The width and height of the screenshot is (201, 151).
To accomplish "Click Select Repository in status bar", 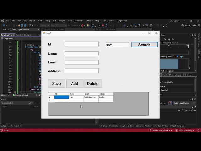I will (x=185, y=131).
